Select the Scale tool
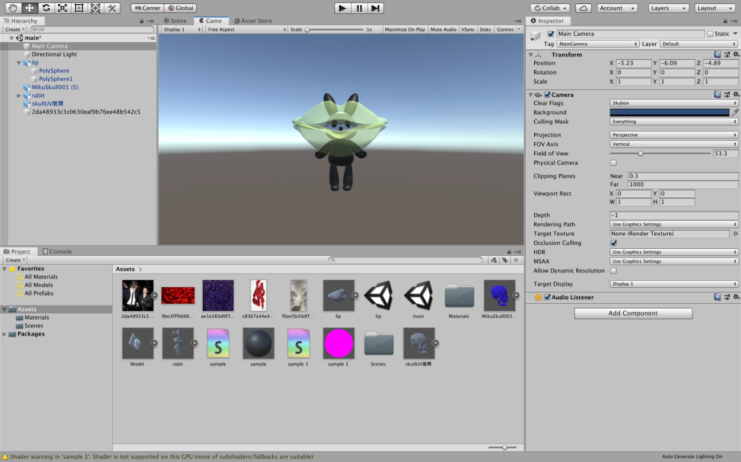The image size is (741, 462). tap(62, 8)
